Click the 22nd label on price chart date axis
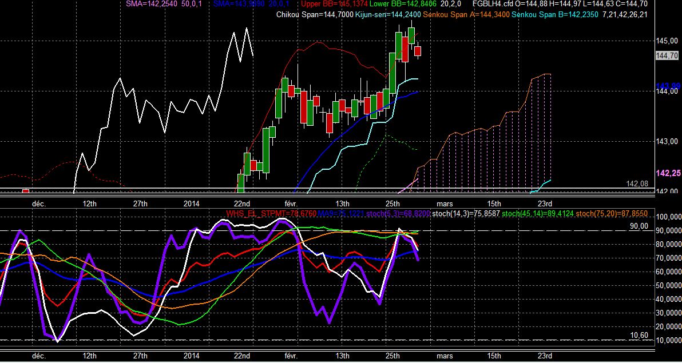This screenshot has width=682, height=363. click(x=242, y=204)
